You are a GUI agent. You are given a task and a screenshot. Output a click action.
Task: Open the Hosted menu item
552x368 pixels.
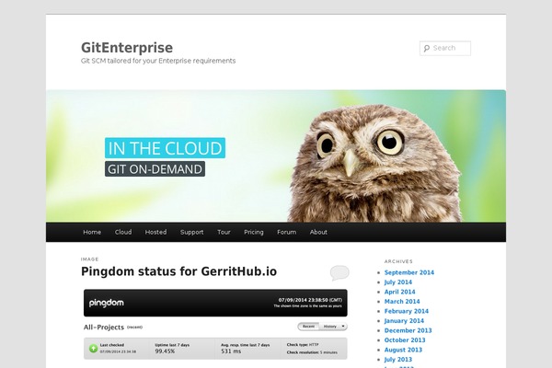click(155, 232)
